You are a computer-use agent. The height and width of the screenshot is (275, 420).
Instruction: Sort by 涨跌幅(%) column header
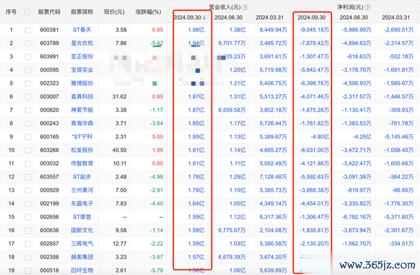pyautogui.click(x=148, y=12)
